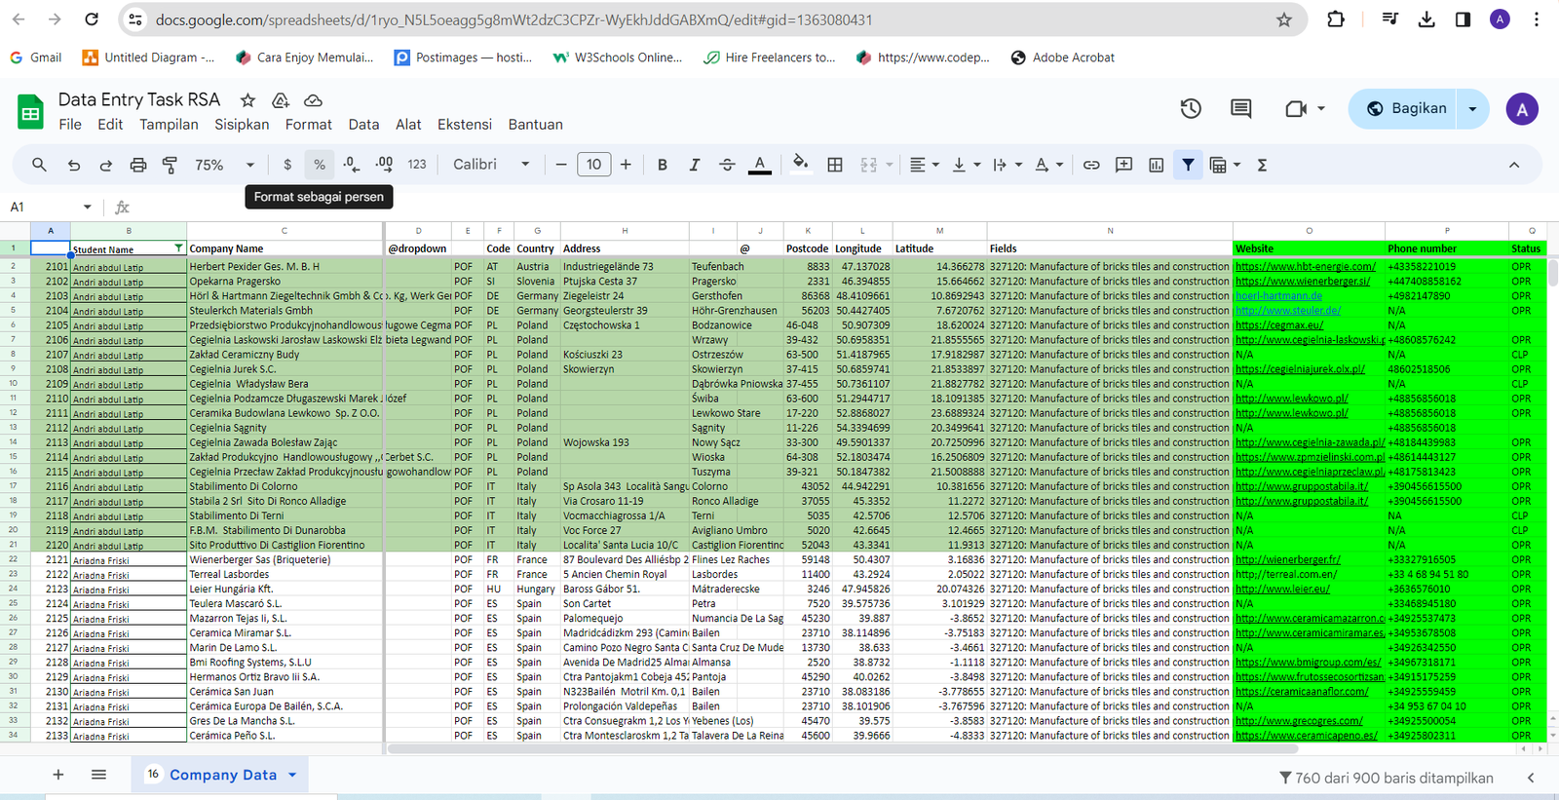Expand name box dropdown arrow
The height and width of the screenshot is (800, 1559).
click(87, 207)
